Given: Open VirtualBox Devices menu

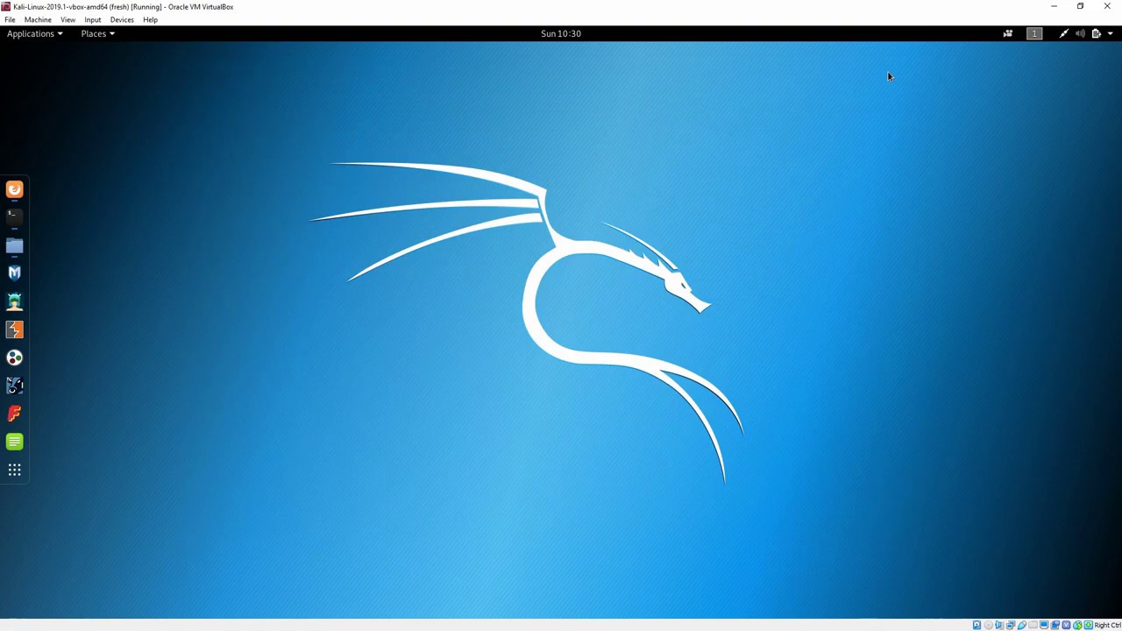Looking at the screenshot, I should click(x=122, y=19).
